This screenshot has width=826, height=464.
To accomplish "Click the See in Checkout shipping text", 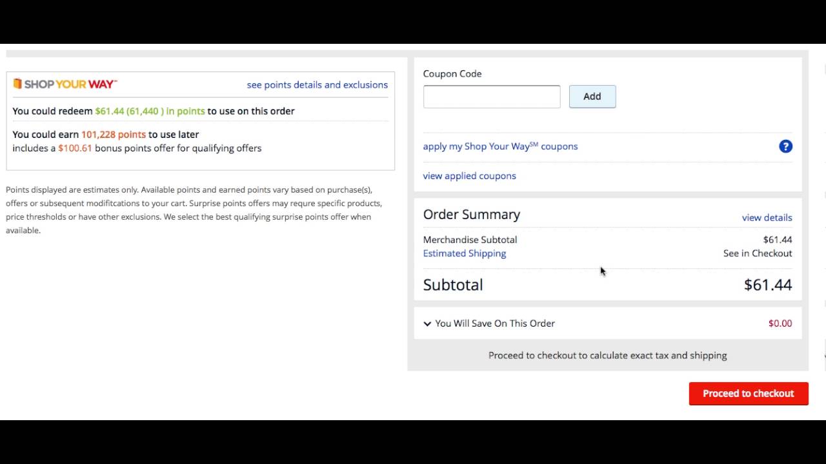I will pyautogui.click(x=757, y=253).
